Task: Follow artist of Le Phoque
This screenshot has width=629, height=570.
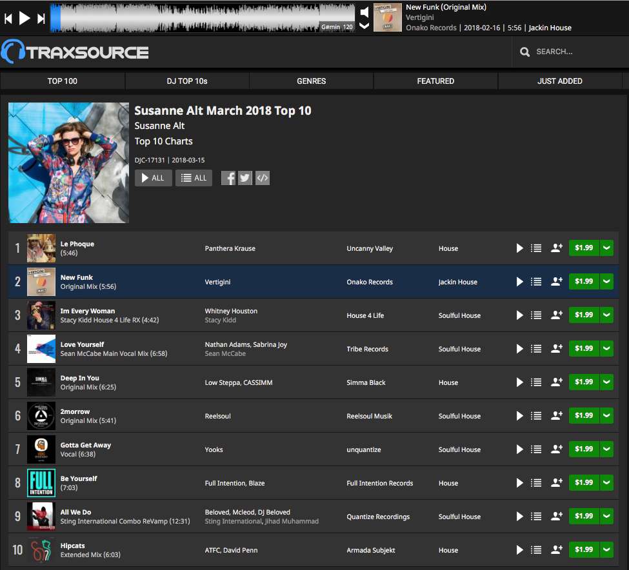Action: click(x=556, y=248)
